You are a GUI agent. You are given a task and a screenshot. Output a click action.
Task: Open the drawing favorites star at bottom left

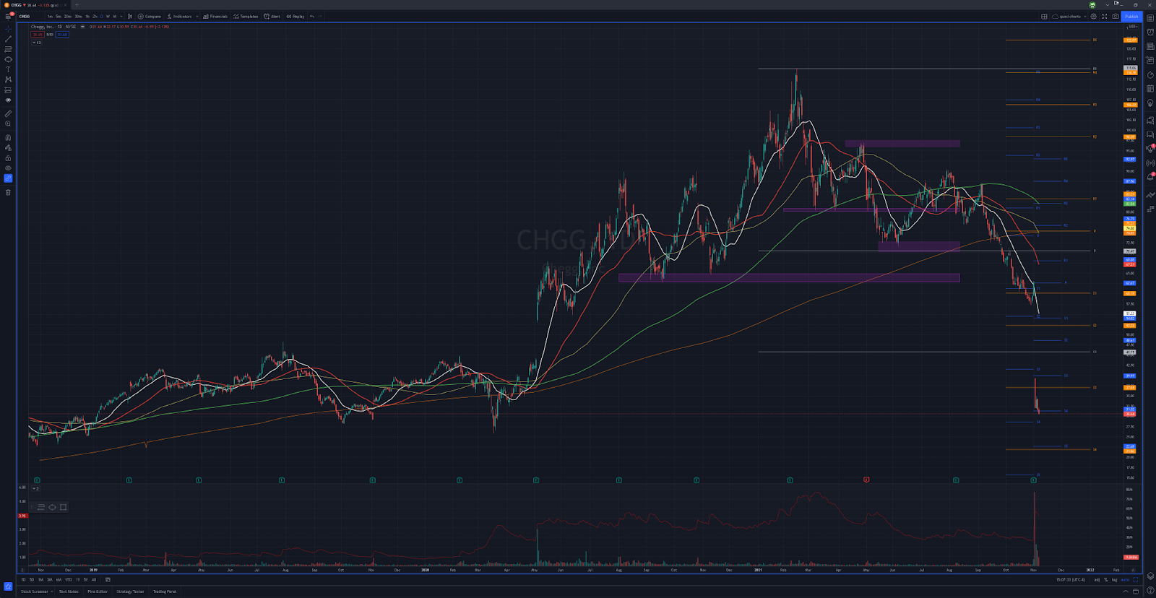(x=8, y=586)
